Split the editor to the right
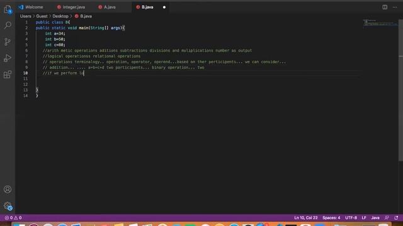 [x=385, y=7]
